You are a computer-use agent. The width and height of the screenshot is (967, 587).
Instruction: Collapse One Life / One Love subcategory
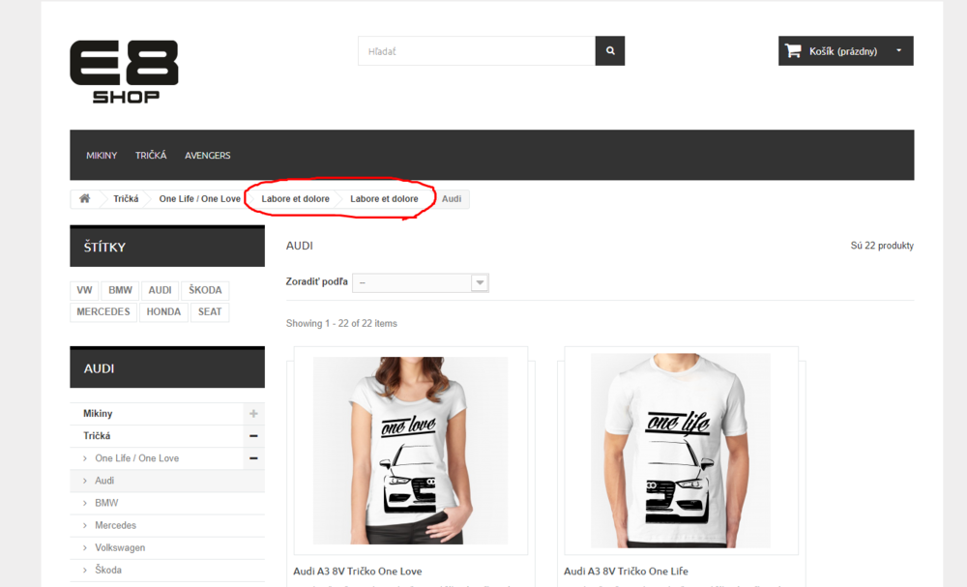pyautogui.click(x=253, y=458)
